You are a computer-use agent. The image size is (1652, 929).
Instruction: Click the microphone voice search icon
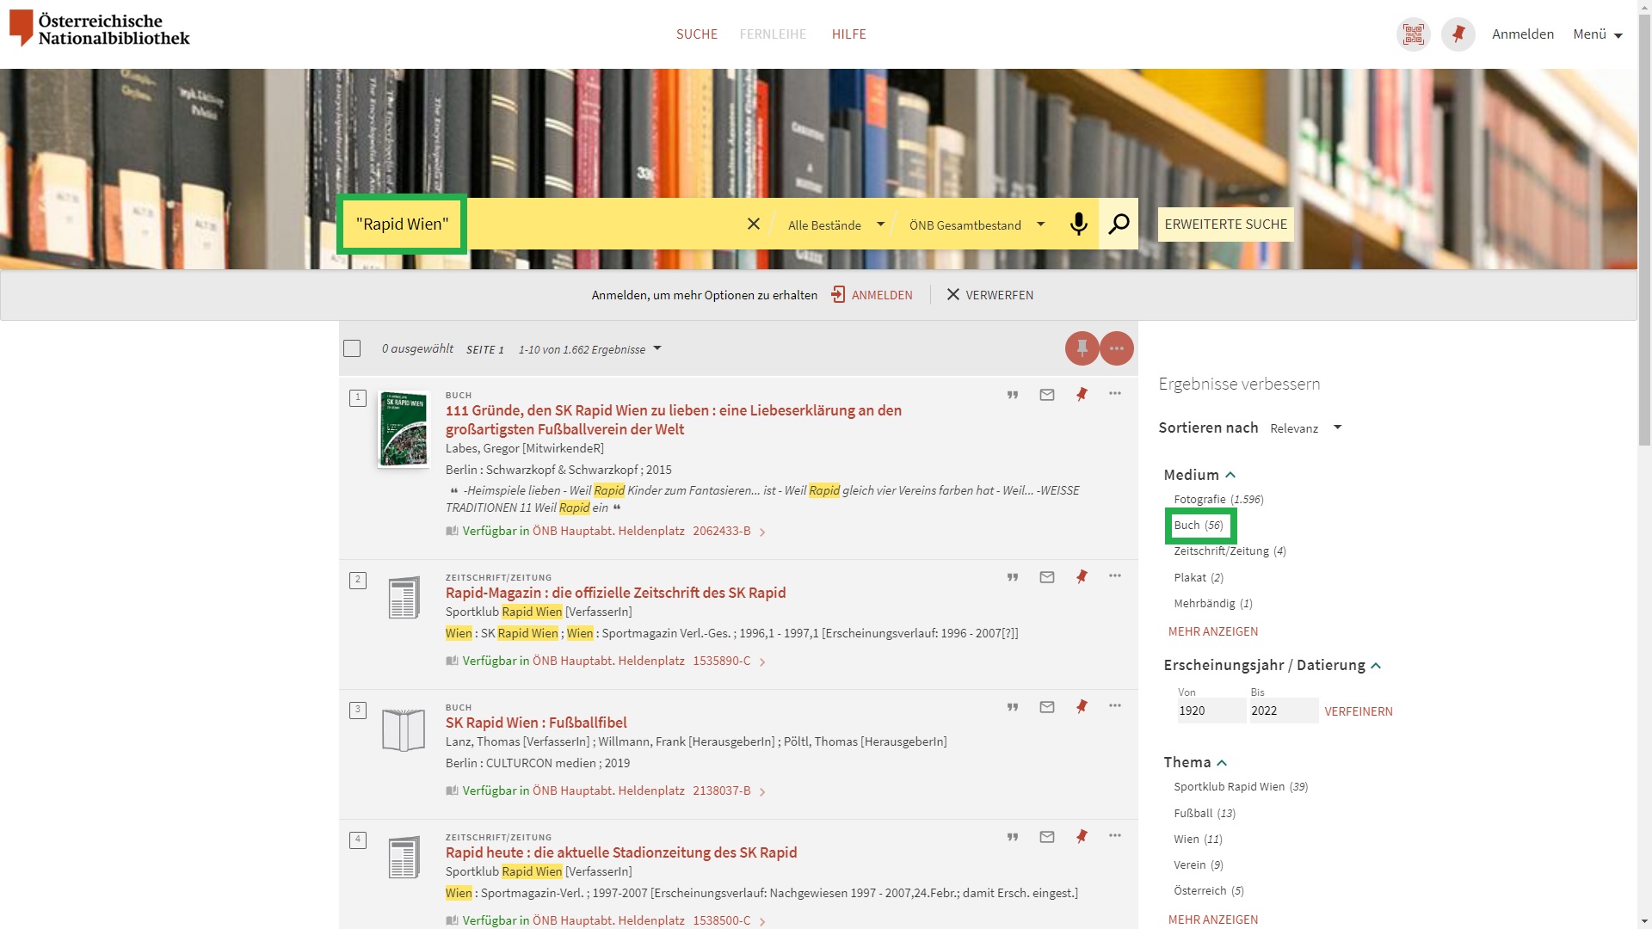coord(1078,225)
